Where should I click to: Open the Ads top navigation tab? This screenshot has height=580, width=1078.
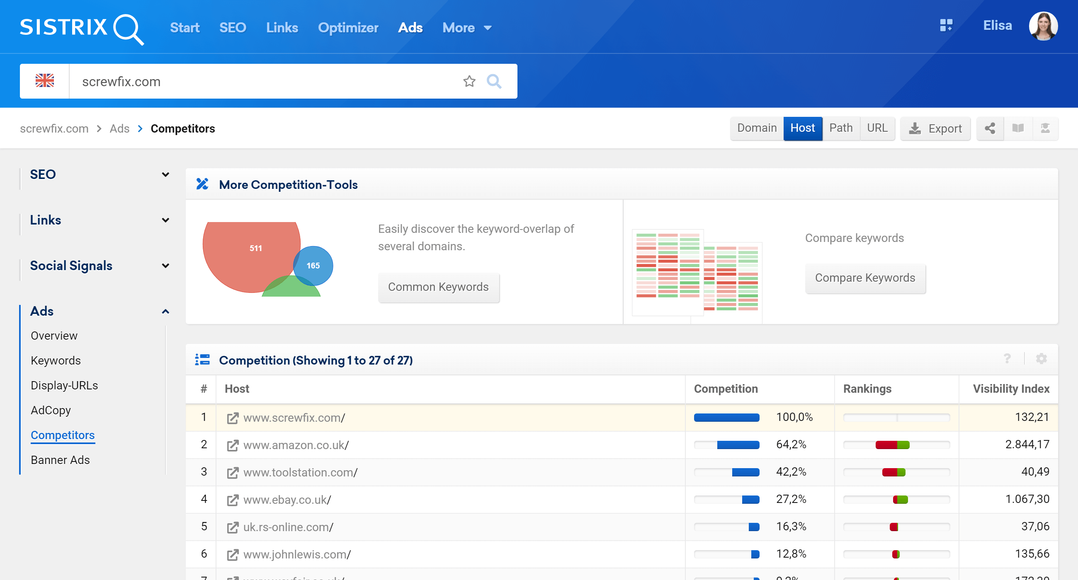(410, 28)
